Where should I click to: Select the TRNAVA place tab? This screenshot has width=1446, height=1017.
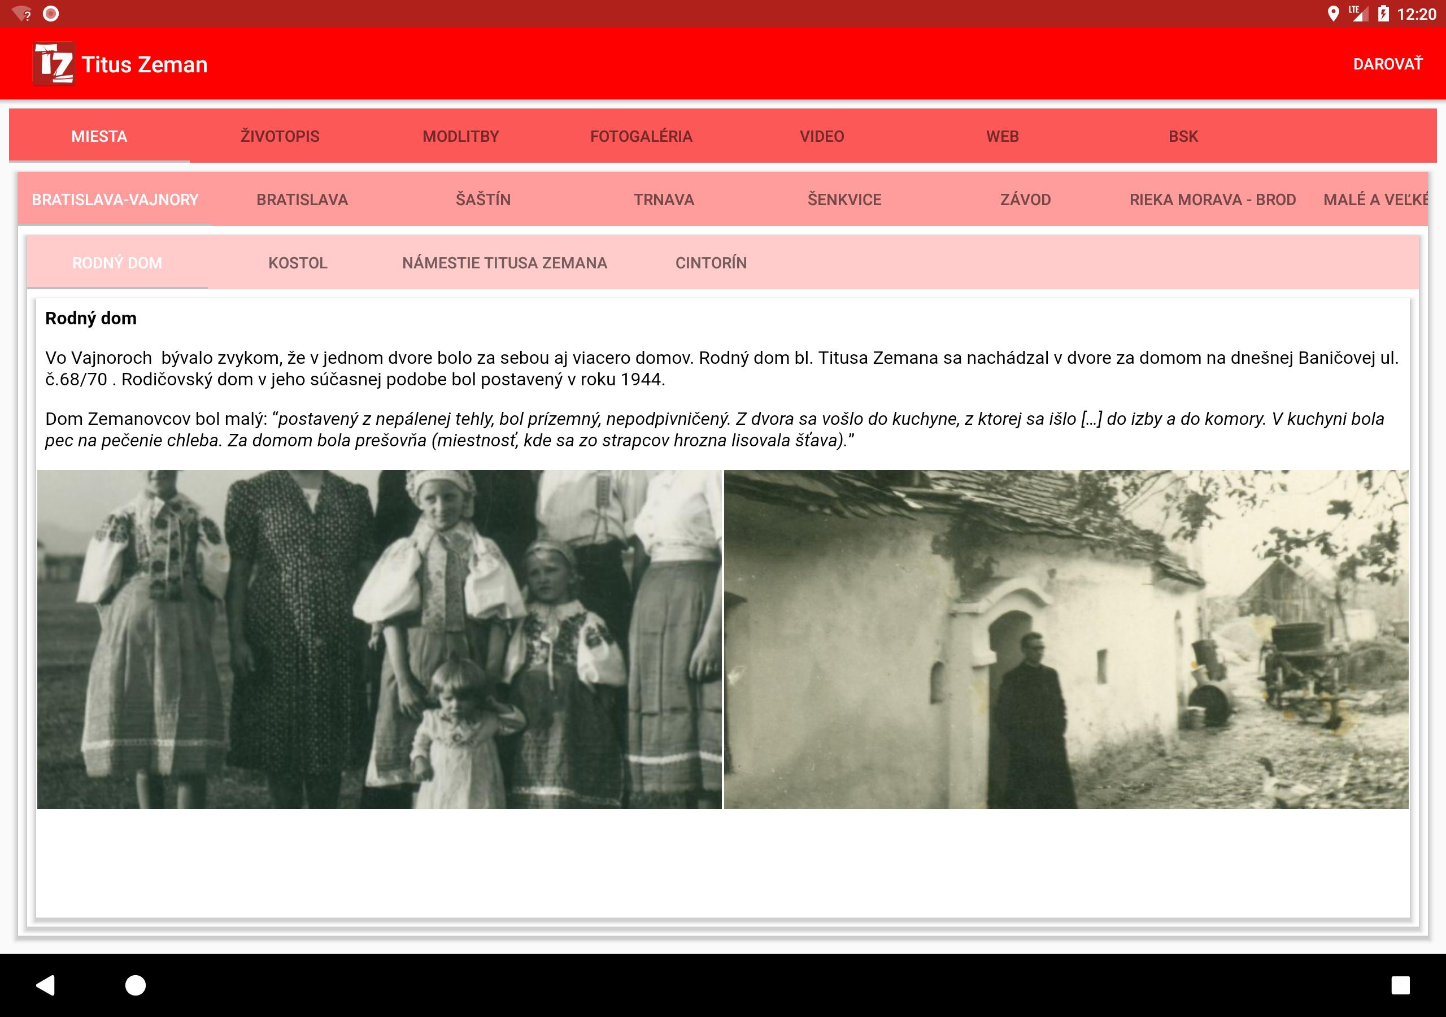(x=664, y=199)
